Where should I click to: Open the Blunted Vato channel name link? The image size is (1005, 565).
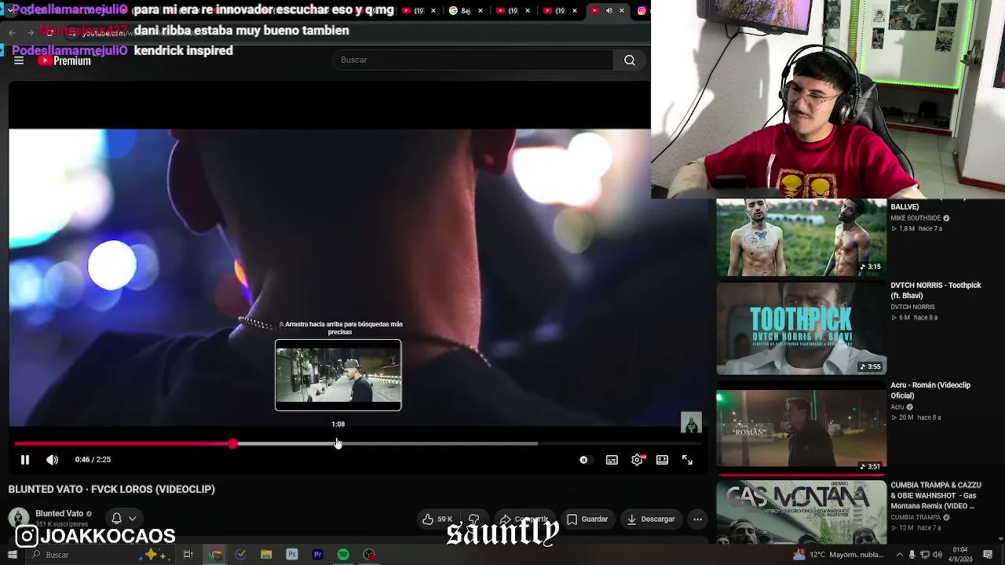tap(59, 513)
